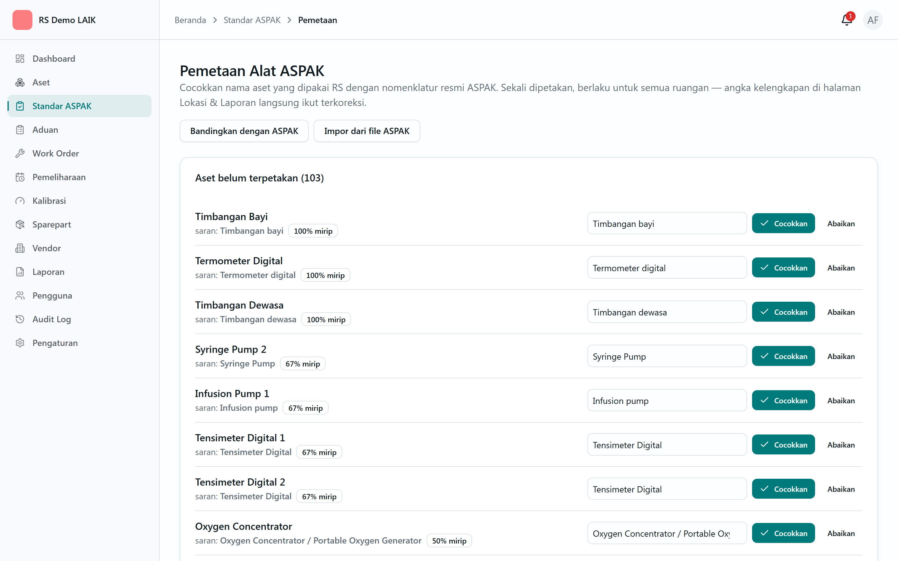Open notifications bell with red badge
This screenshot has width=898, height=561.
click(x=847, y=20)
